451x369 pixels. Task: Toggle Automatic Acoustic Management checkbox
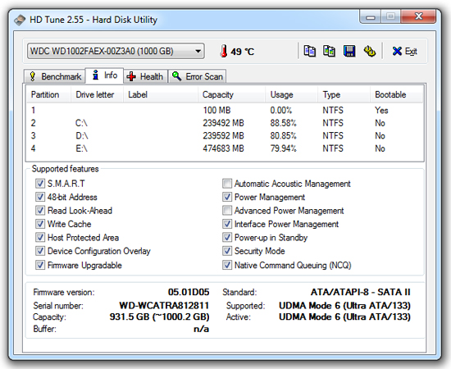click(227, 184)
